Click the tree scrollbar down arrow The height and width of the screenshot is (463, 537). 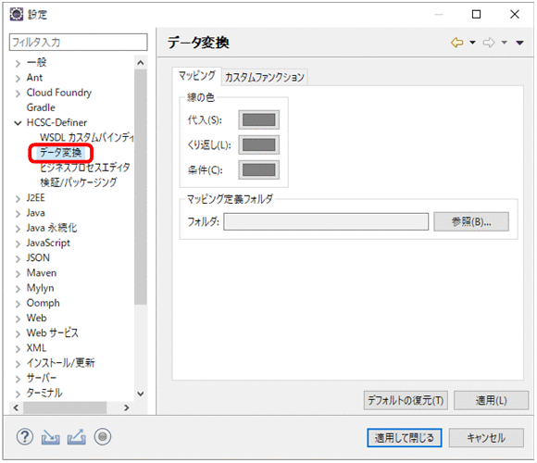141,394
